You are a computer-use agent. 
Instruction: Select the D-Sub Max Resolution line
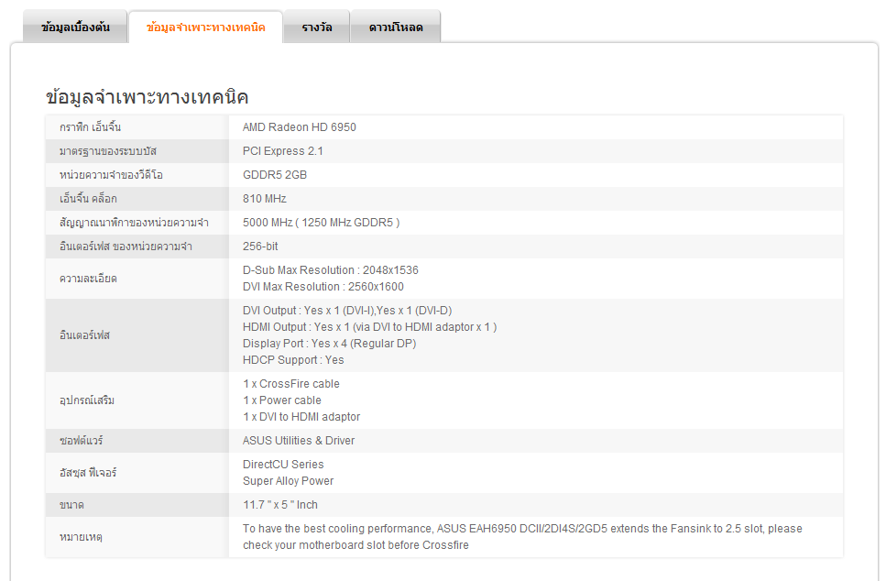tap(331, 270)
